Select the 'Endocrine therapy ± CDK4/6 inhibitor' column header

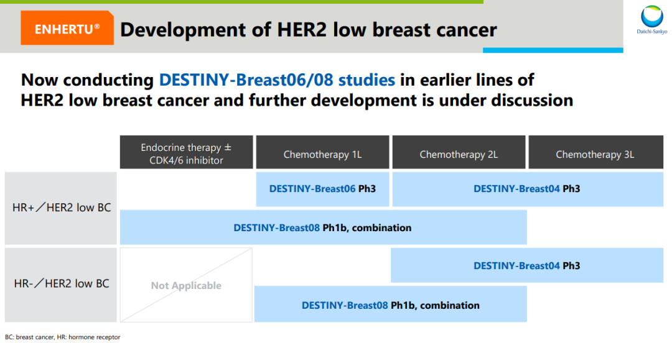187,152
